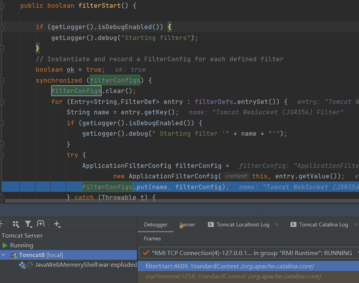Viewport: 359px width, 283px height.
Task: Switch to the Debugger tab
Action: tap(155, 225)
